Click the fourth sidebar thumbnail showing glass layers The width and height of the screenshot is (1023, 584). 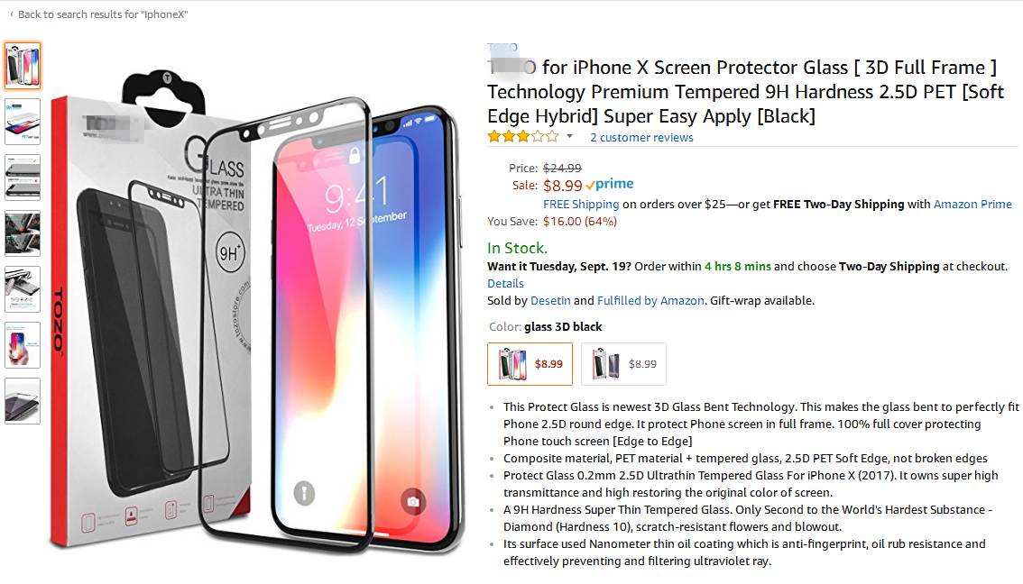point(23,233)
